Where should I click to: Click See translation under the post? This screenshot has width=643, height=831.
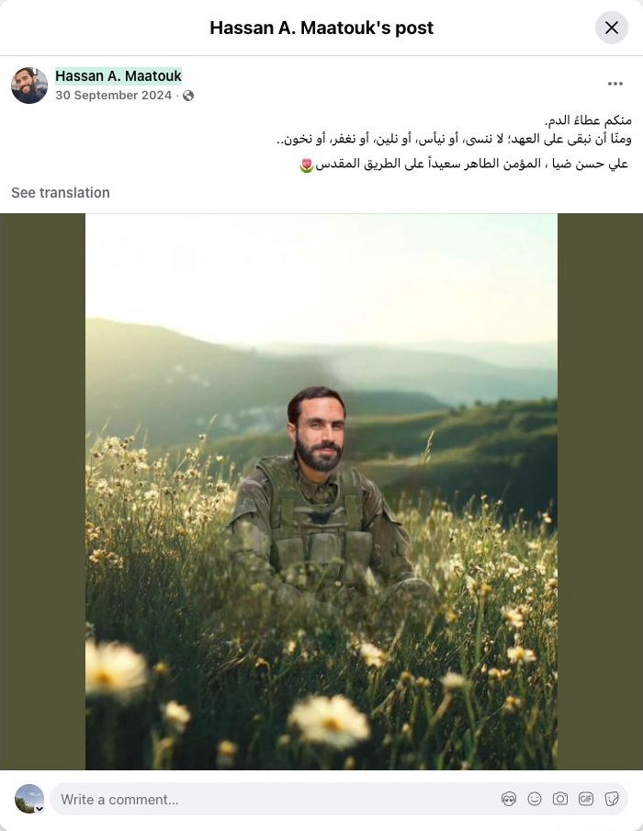coord(61,192)
